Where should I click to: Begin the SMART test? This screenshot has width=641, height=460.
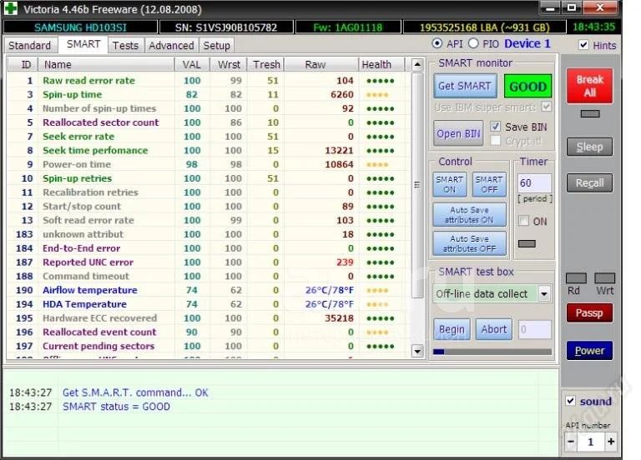point(452,329)
